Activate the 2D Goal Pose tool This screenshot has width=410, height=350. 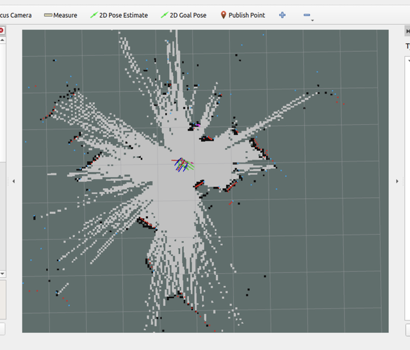[x=183, y=15]
